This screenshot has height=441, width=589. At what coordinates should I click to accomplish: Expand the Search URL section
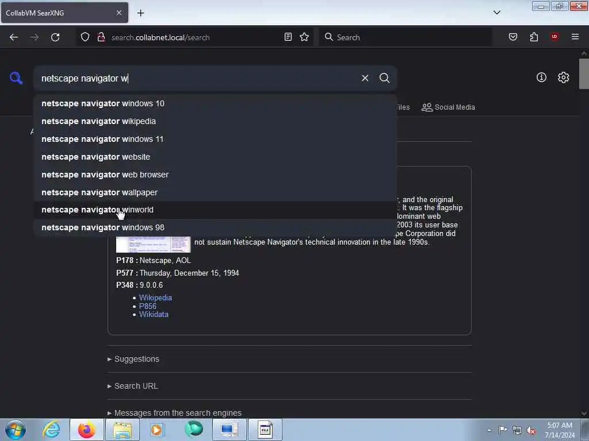pos(133,386)
